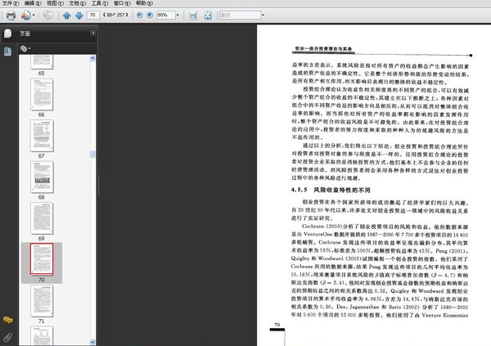Click the save/scrolling-mode diskette icon
Viewport: 491px width, 346px height.
(x=192, y=15)
